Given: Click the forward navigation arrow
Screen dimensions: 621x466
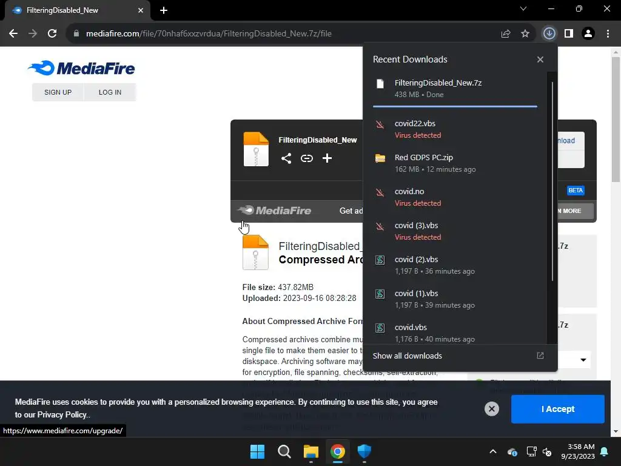Looking at the screenshot, I should [x=33, y=34].
